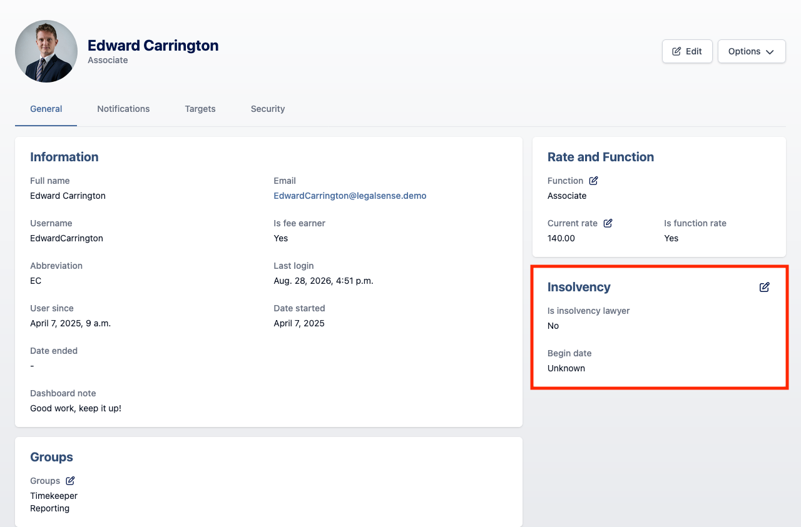Click the Rate and Function heading
Screen dimensions: 801x527
pos(601,157)
